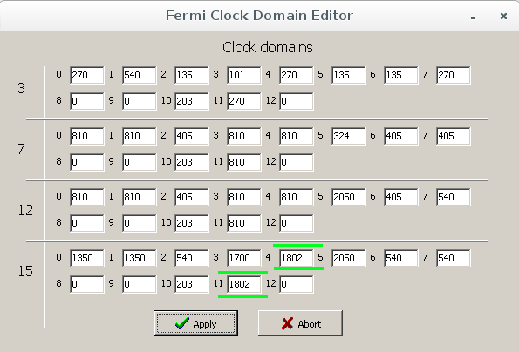Select domain 5 field in level 3 row

click(x=349, y=75)
